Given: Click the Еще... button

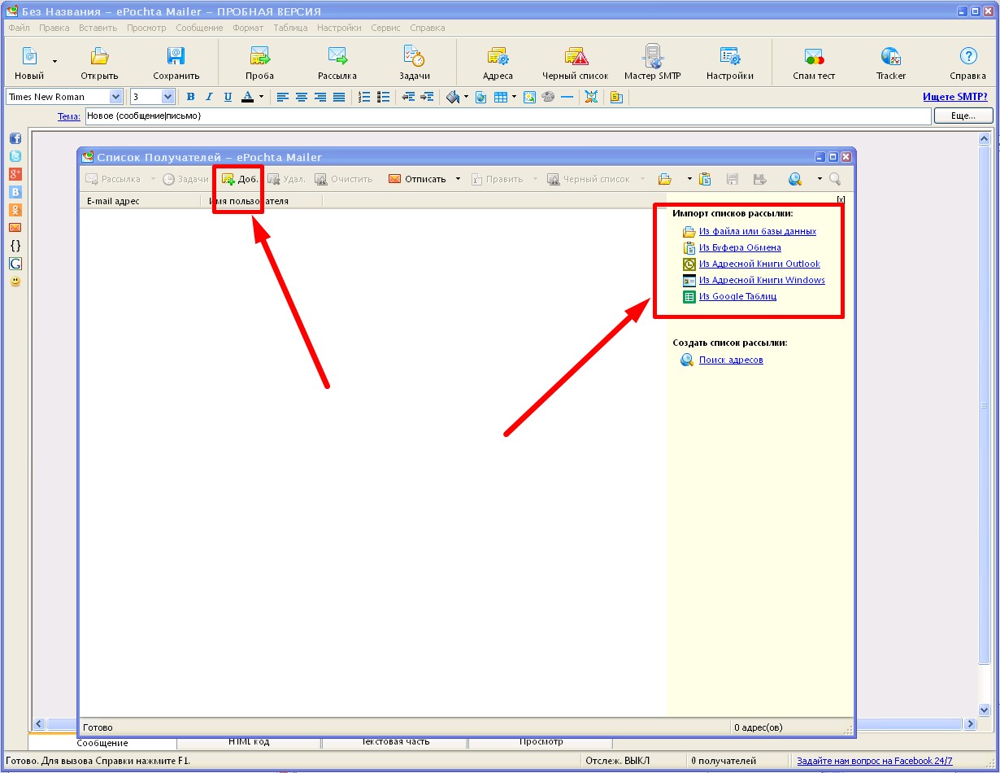Looking at the screenshot, I should 963,116.
